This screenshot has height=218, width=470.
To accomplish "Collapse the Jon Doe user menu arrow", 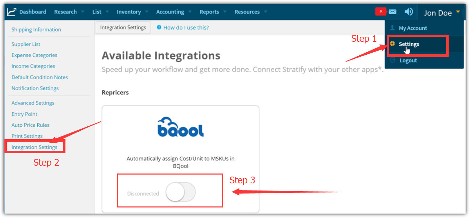I will [x=458, y=12].
